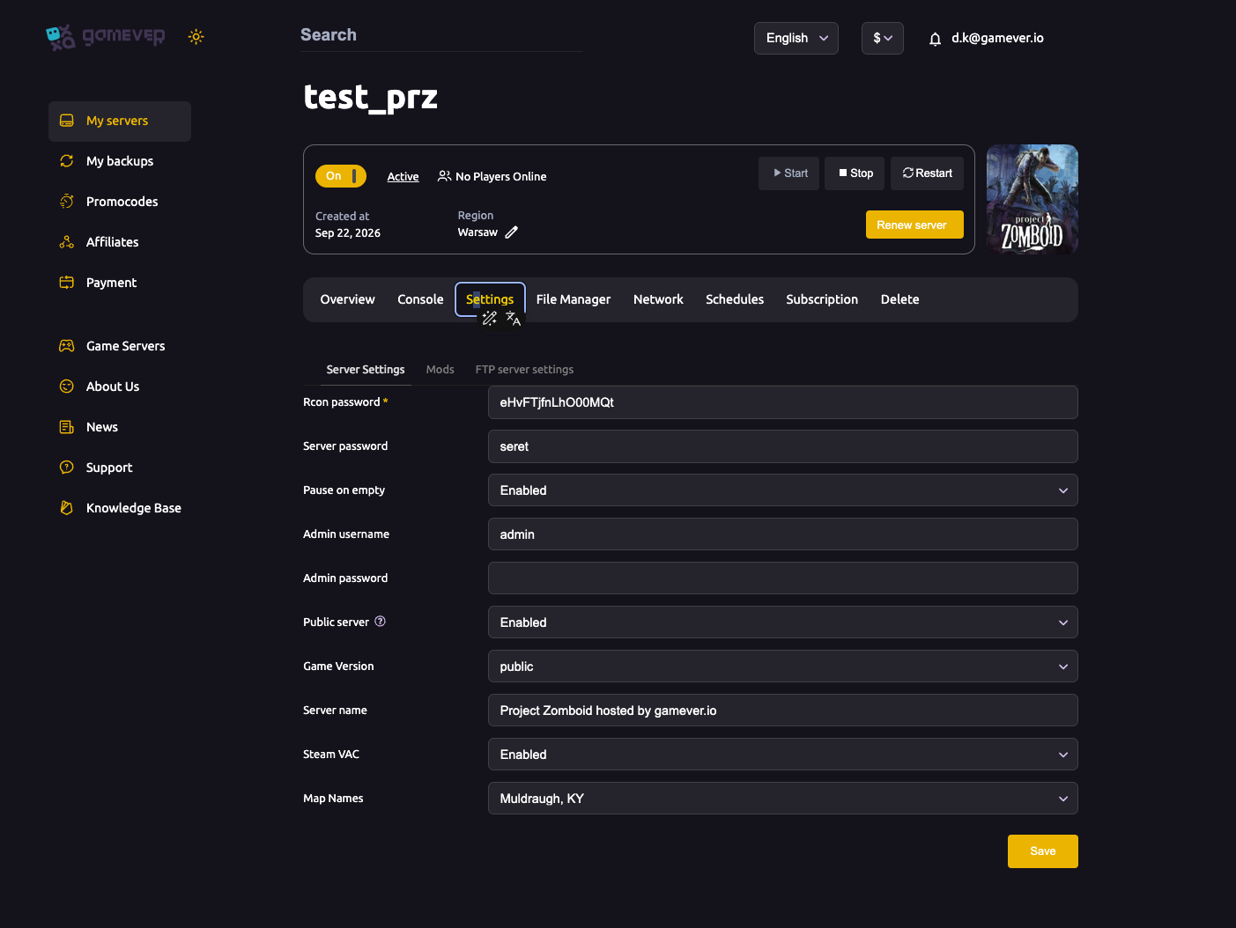1236x928 pixels.
Task: Click the Project Zomboid game thumbnail
Action: [x=1032, y=200]
